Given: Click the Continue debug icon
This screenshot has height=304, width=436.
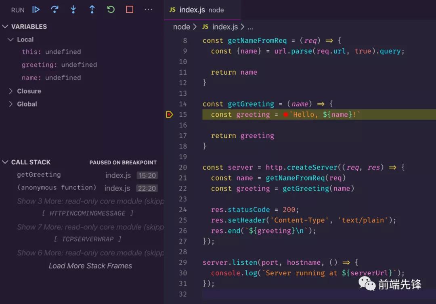Looking at the screenshot, I should [36, 9].
